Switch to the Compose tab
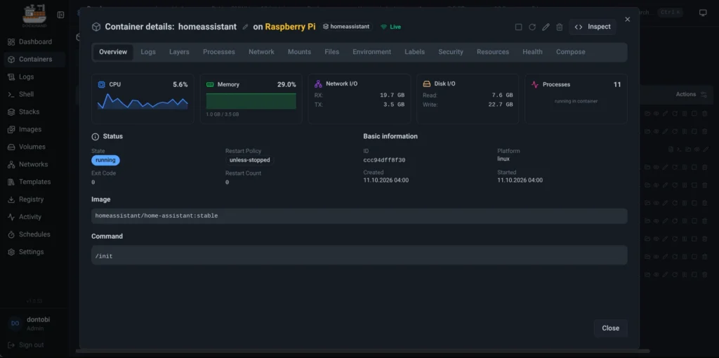The image size is (719, 358). coord(570,52)
